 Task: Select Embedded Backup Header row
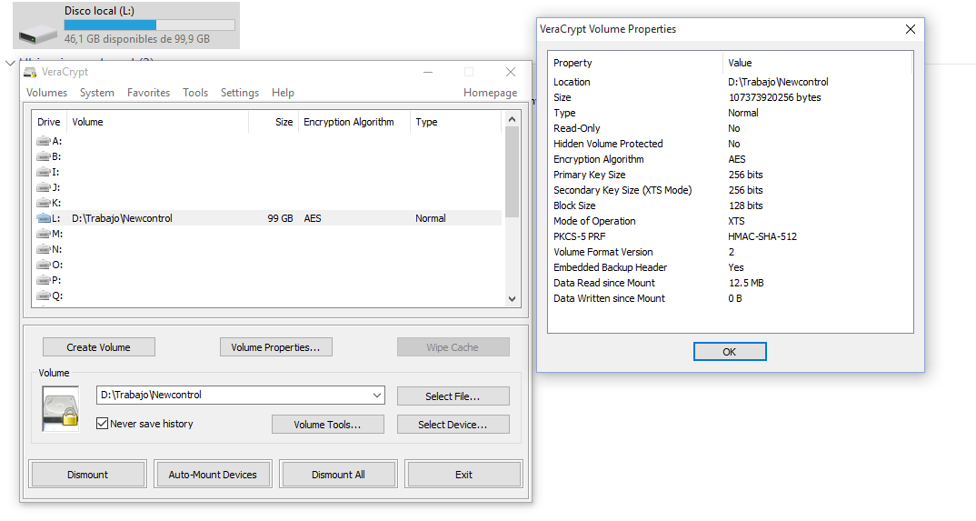[730, 267]
